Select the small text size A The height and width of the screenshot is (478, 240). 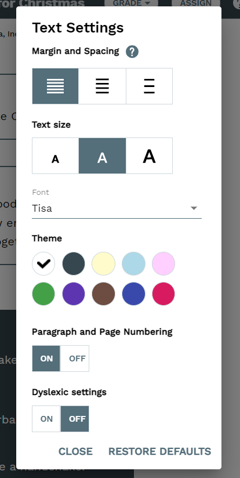coord(56,155)
